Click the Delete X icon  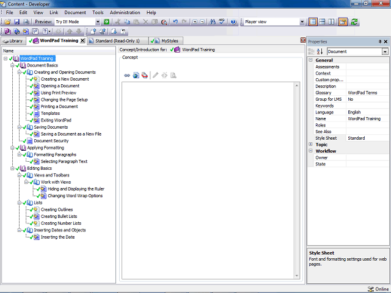coord(145,22)
